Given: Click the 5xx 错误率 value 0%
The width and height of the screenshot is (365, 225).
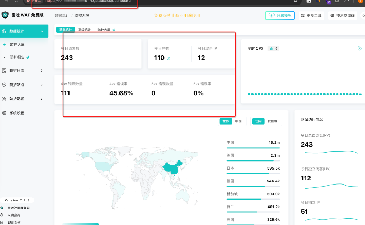Looking at the screenshot, I should pyautogui.click(x=198, y=93).
